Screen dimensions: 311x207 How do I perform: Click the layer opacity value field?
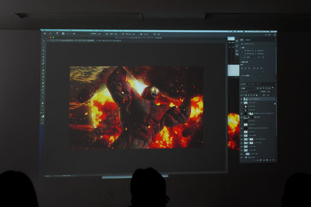269,92
